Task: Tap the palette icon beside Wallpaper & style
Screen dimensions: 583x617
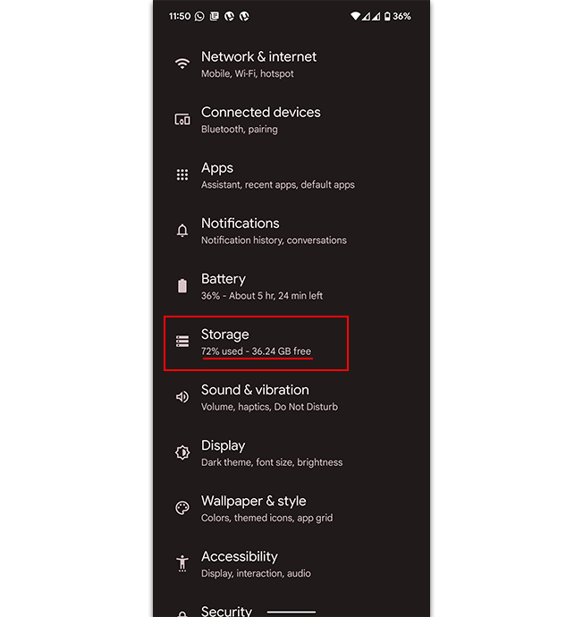Action: [182, 508]
